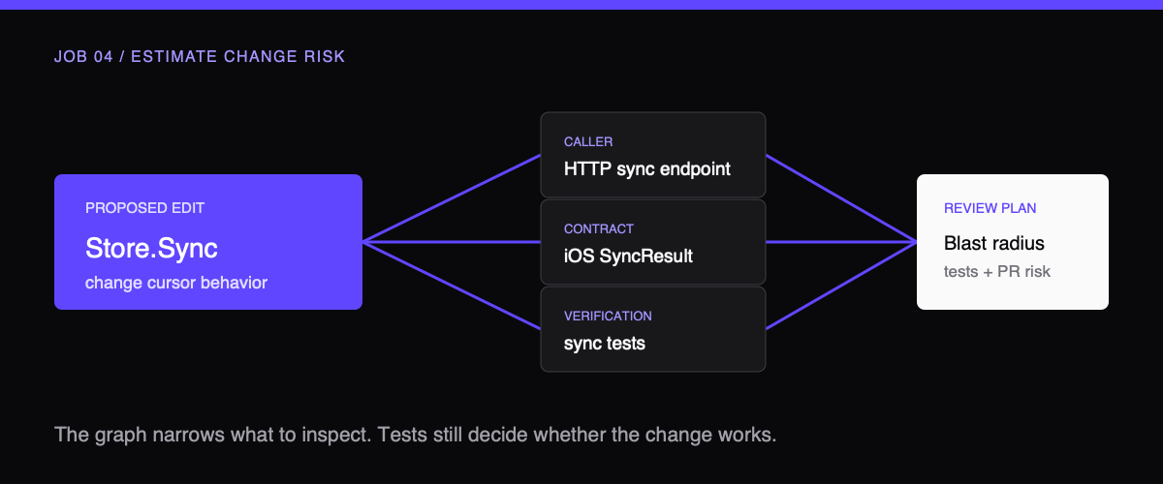Click the caption 'The graph narrows what to inspect'
Image resolution: width=1163 pixels, height=484 pixels.
(x=210, y=434)
